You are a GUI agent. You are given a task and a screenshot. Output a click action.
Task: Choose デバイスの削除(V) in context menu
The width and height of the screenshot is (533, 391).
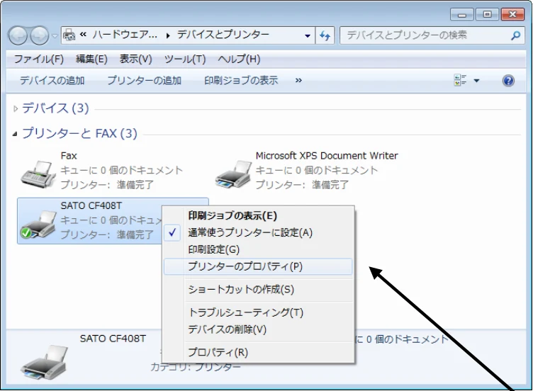click(258, 329)
